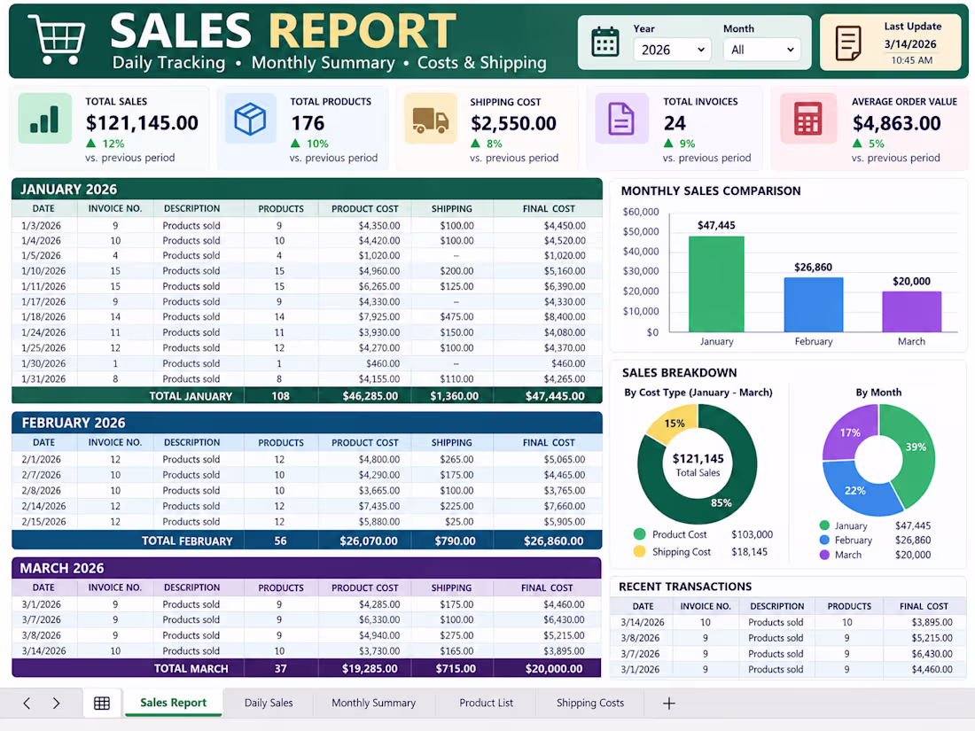Open the Month dropdown showing All
This screenshot has width=975, height=731.
761,50
